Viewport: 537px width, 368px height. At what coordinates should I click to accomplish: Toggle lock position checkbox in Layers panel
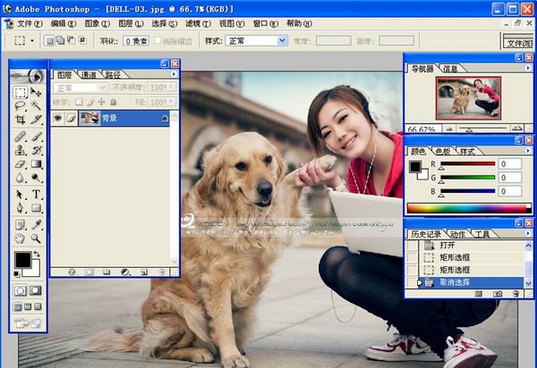101,102
